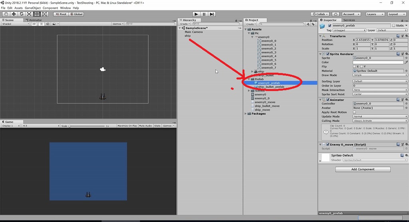Screen dimensions: 409x222
Task: Open Sprite Renderer preset icon
Action: coord(403,54)
